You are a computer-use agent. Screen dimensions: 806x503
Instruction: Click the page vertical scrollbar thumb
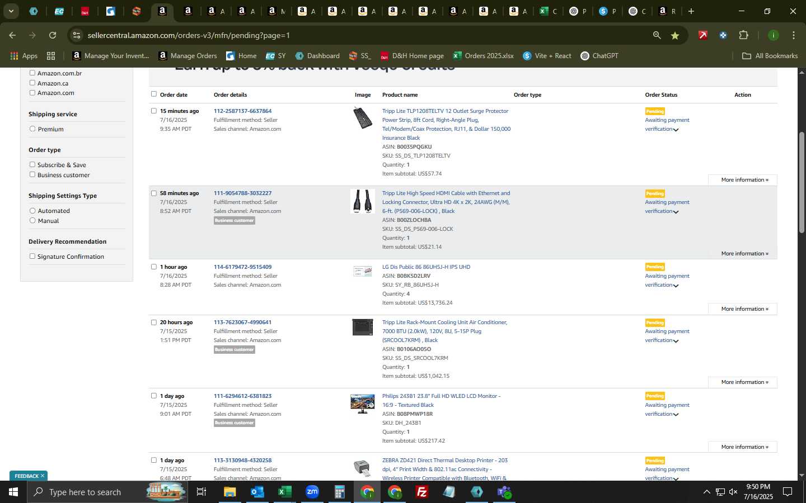[802, 182]
